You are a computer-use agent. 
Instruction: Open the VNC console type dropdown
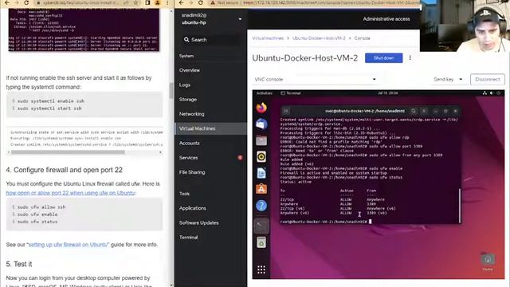pos(316,80)
